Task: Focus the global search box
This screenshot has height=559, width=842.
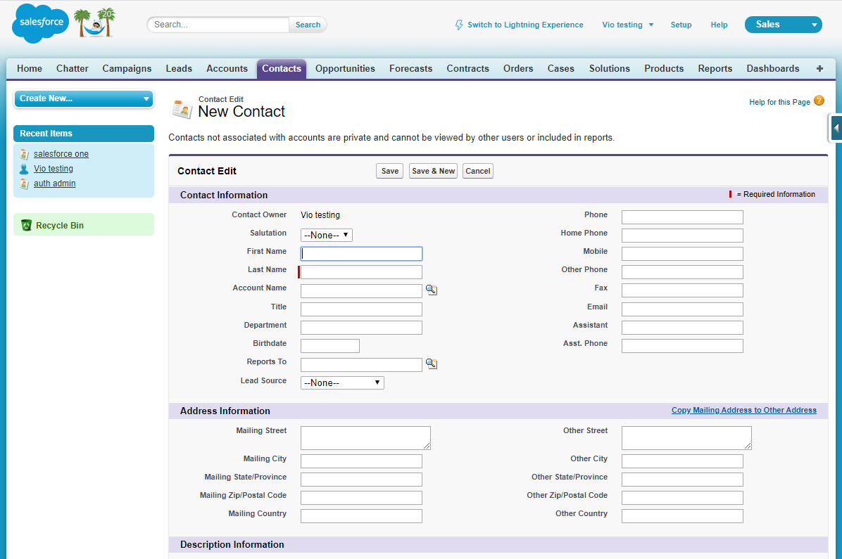Action: point(220,25)
